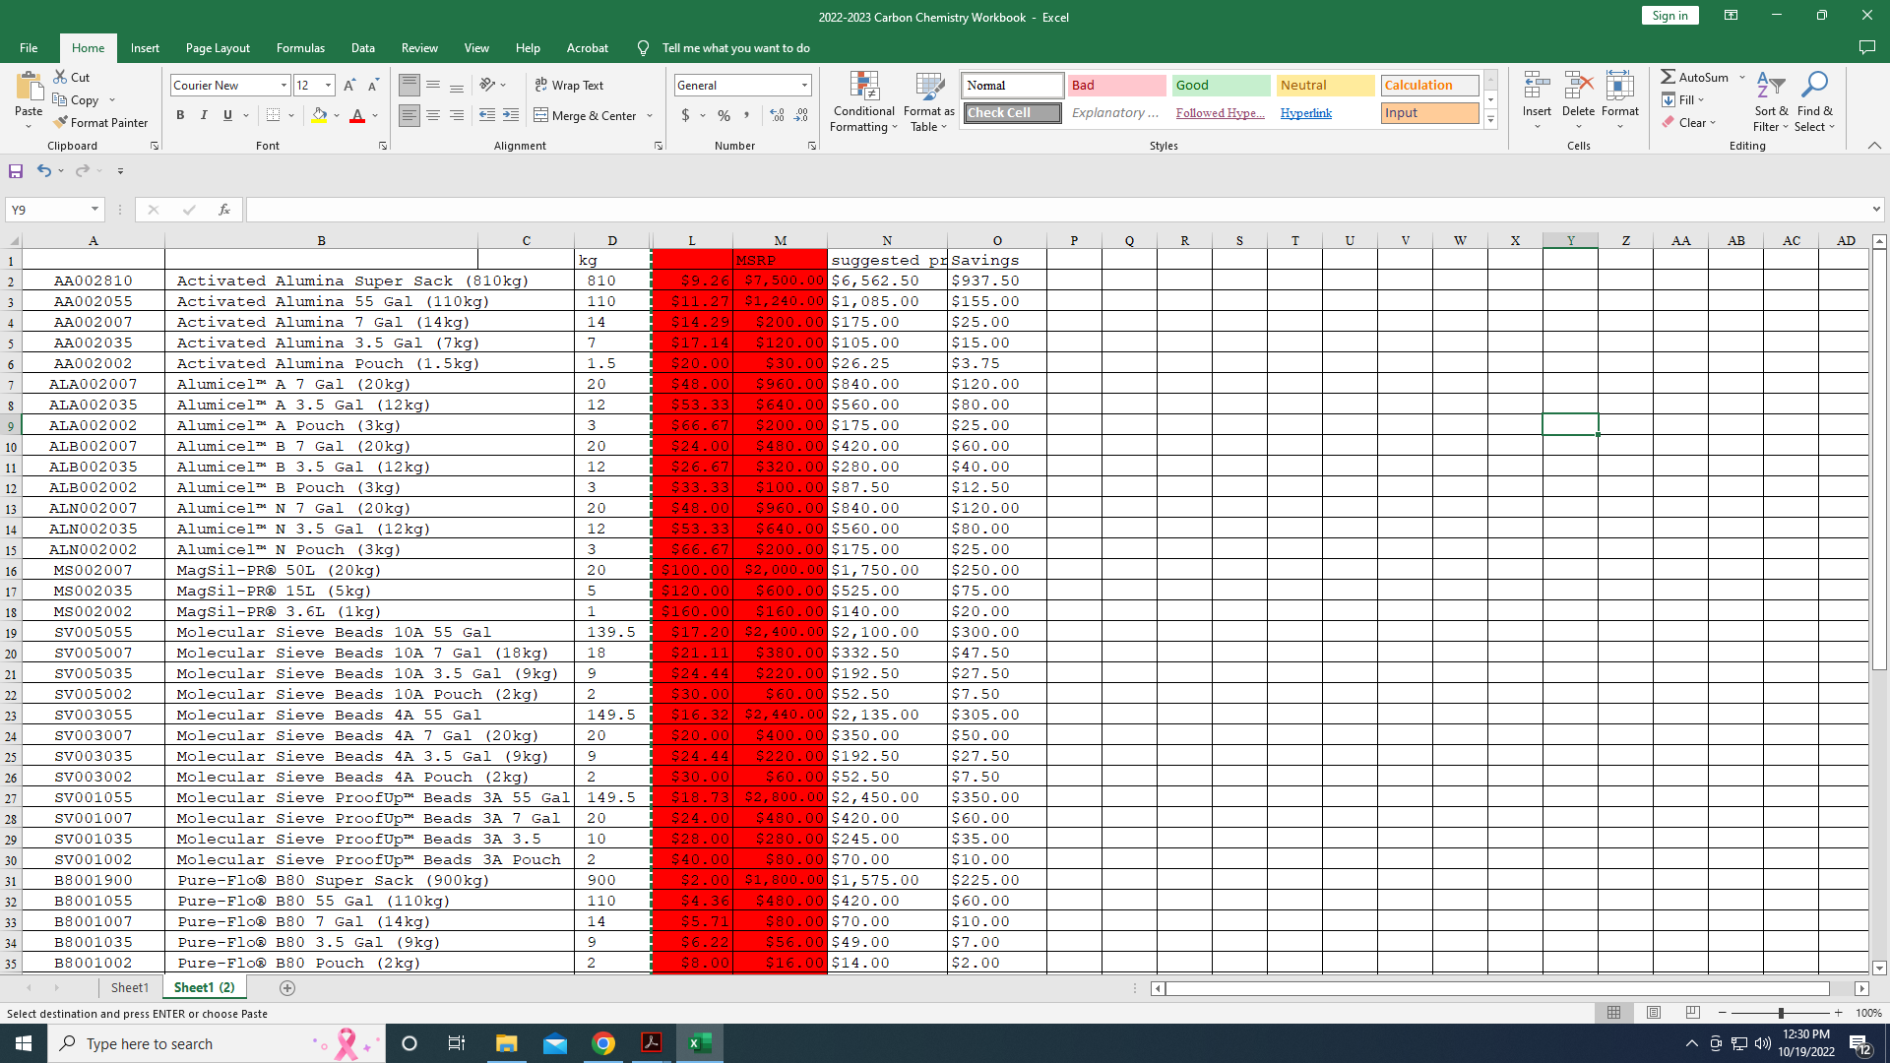Click Merge & Center
Screen dimensions: 1890x1063
586,115
